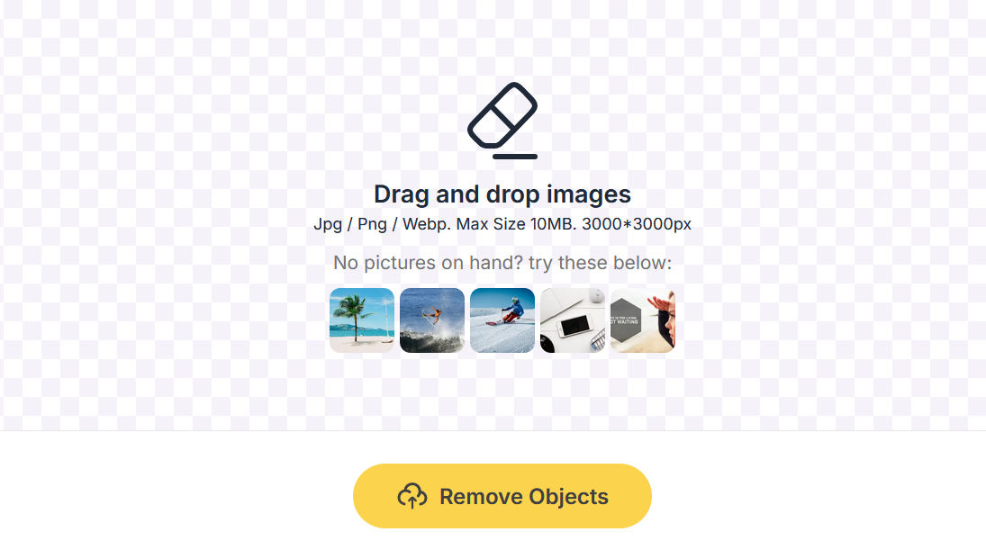Click the divider line under drop zone

[493, 430]
